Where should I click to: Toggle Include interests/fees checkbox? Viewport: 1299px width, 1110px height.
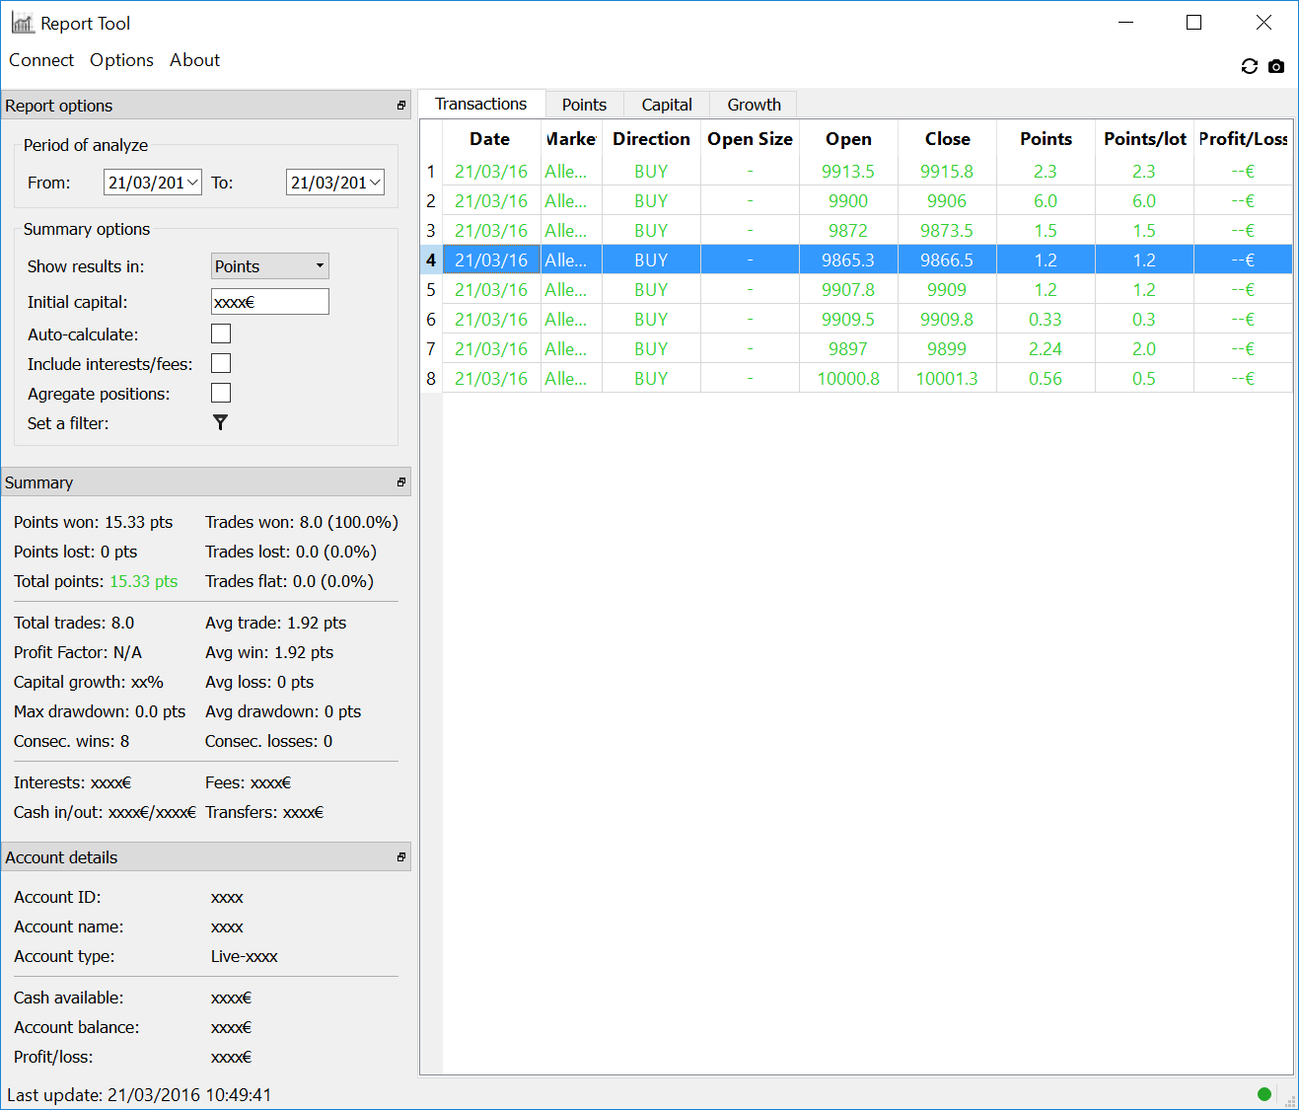click(221, 364)
